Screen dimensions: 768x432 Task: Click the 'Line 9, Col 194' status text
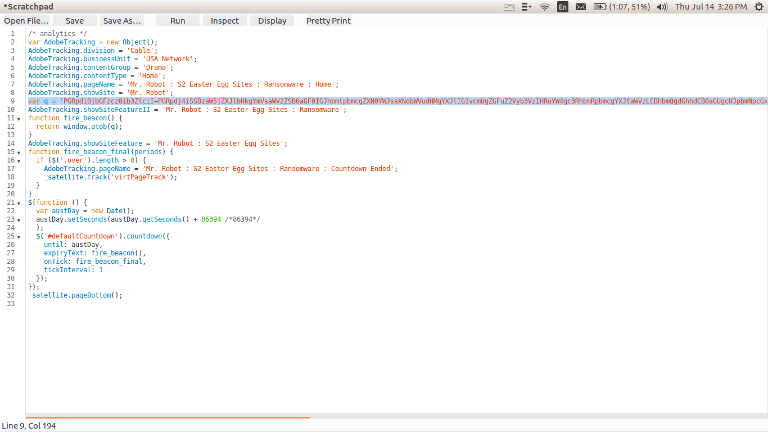point(29,426)
